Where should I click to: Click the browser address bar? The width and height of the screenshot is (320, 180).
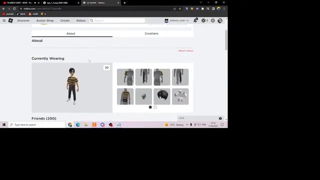96,9
